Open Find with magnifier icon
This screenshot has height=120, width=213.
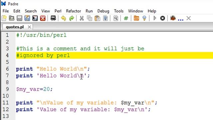[115, 18]
